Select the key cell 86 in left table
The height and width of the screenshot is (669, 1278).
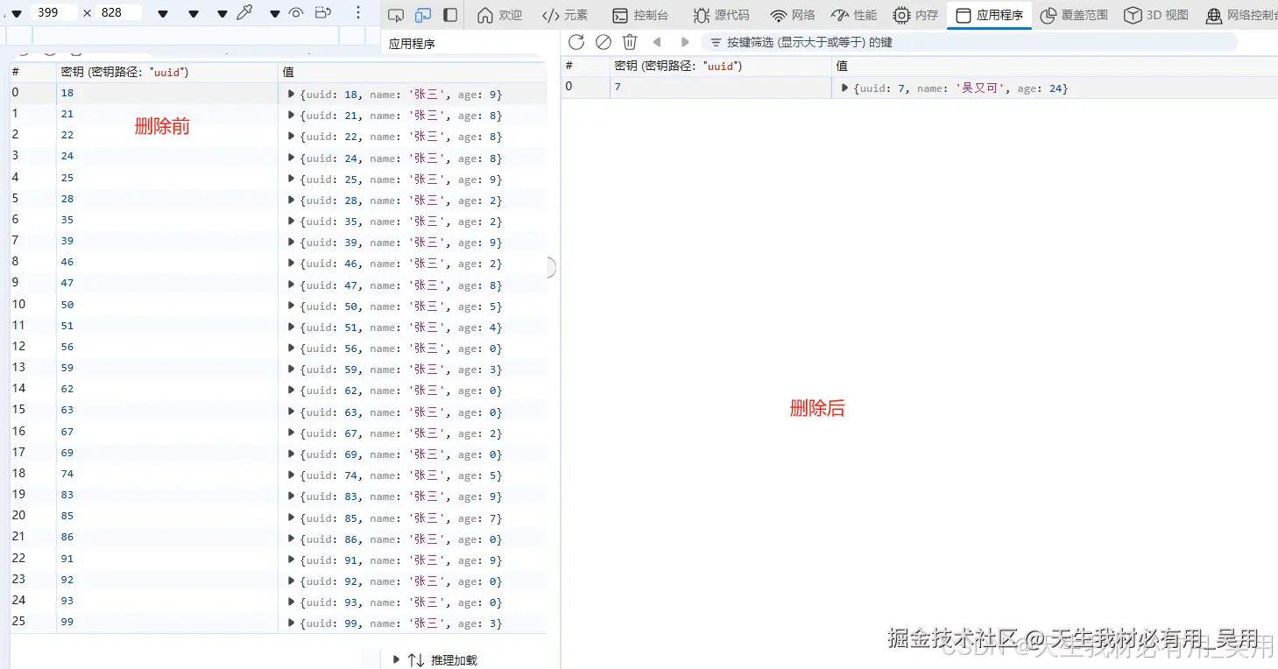[x=166, y=537]
